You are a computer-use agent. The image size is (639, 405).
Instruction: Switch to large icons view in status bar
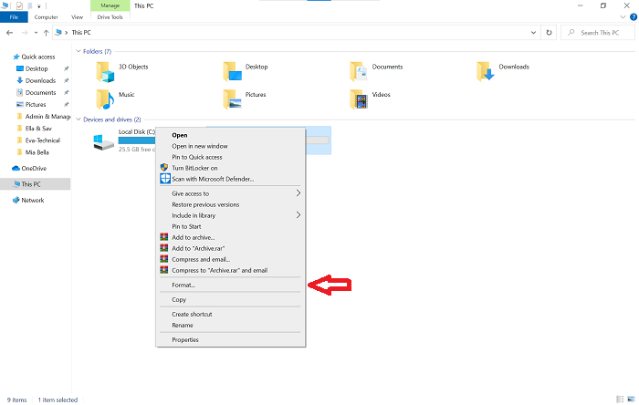632,400
